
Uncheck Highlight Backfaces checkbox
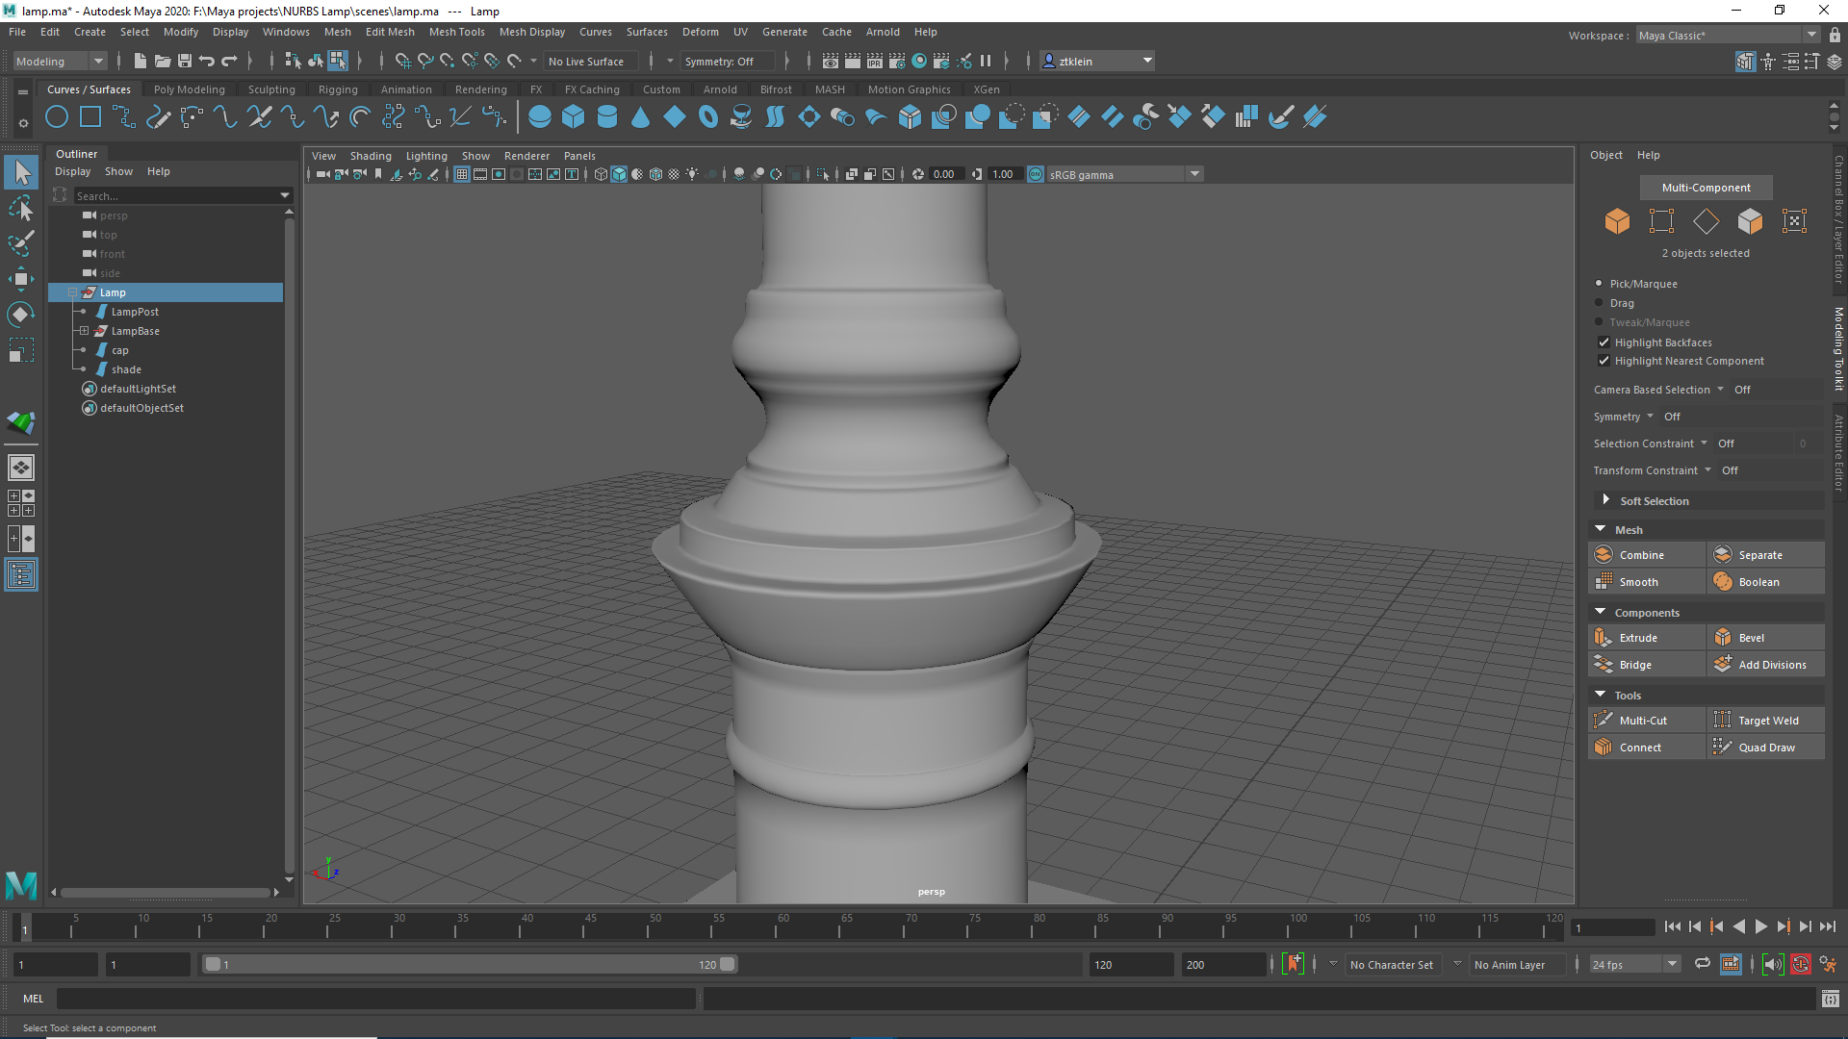click(1604, 342)
